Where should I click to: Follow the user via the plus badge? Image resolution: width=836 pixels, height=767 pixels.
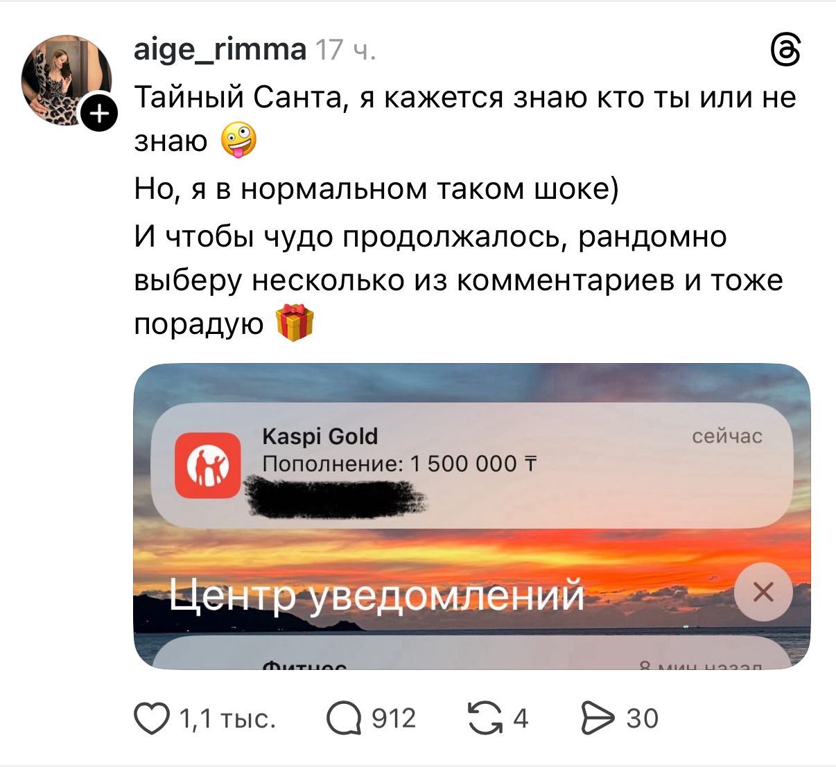100,113
